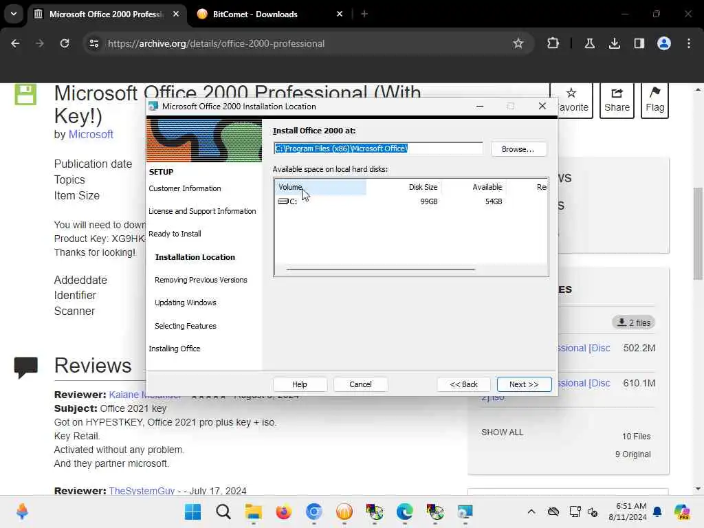Go back in browser history

pyautogui.click(x=15, y=43)
